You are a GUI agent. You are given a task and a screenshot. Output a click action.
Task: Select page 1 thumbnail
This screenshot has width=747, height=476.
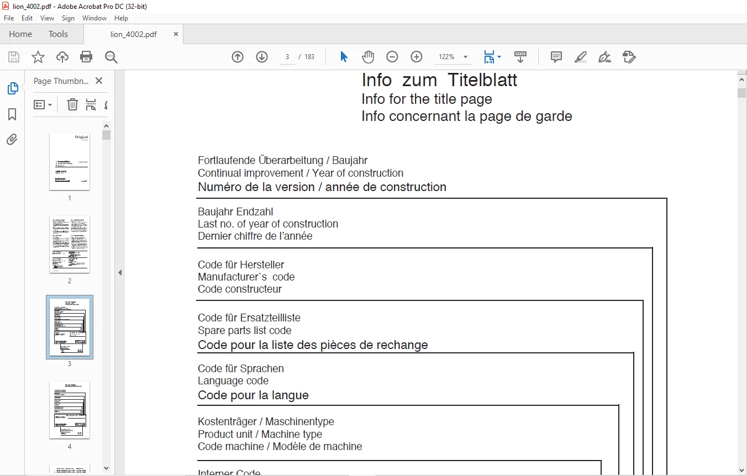70,161
